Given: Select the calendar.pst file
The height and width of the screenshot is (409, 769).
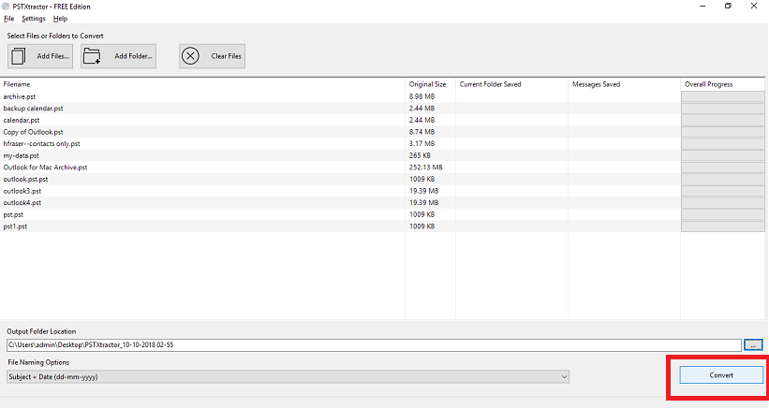Looking at the screenshot, I should (x=22, y=120).
